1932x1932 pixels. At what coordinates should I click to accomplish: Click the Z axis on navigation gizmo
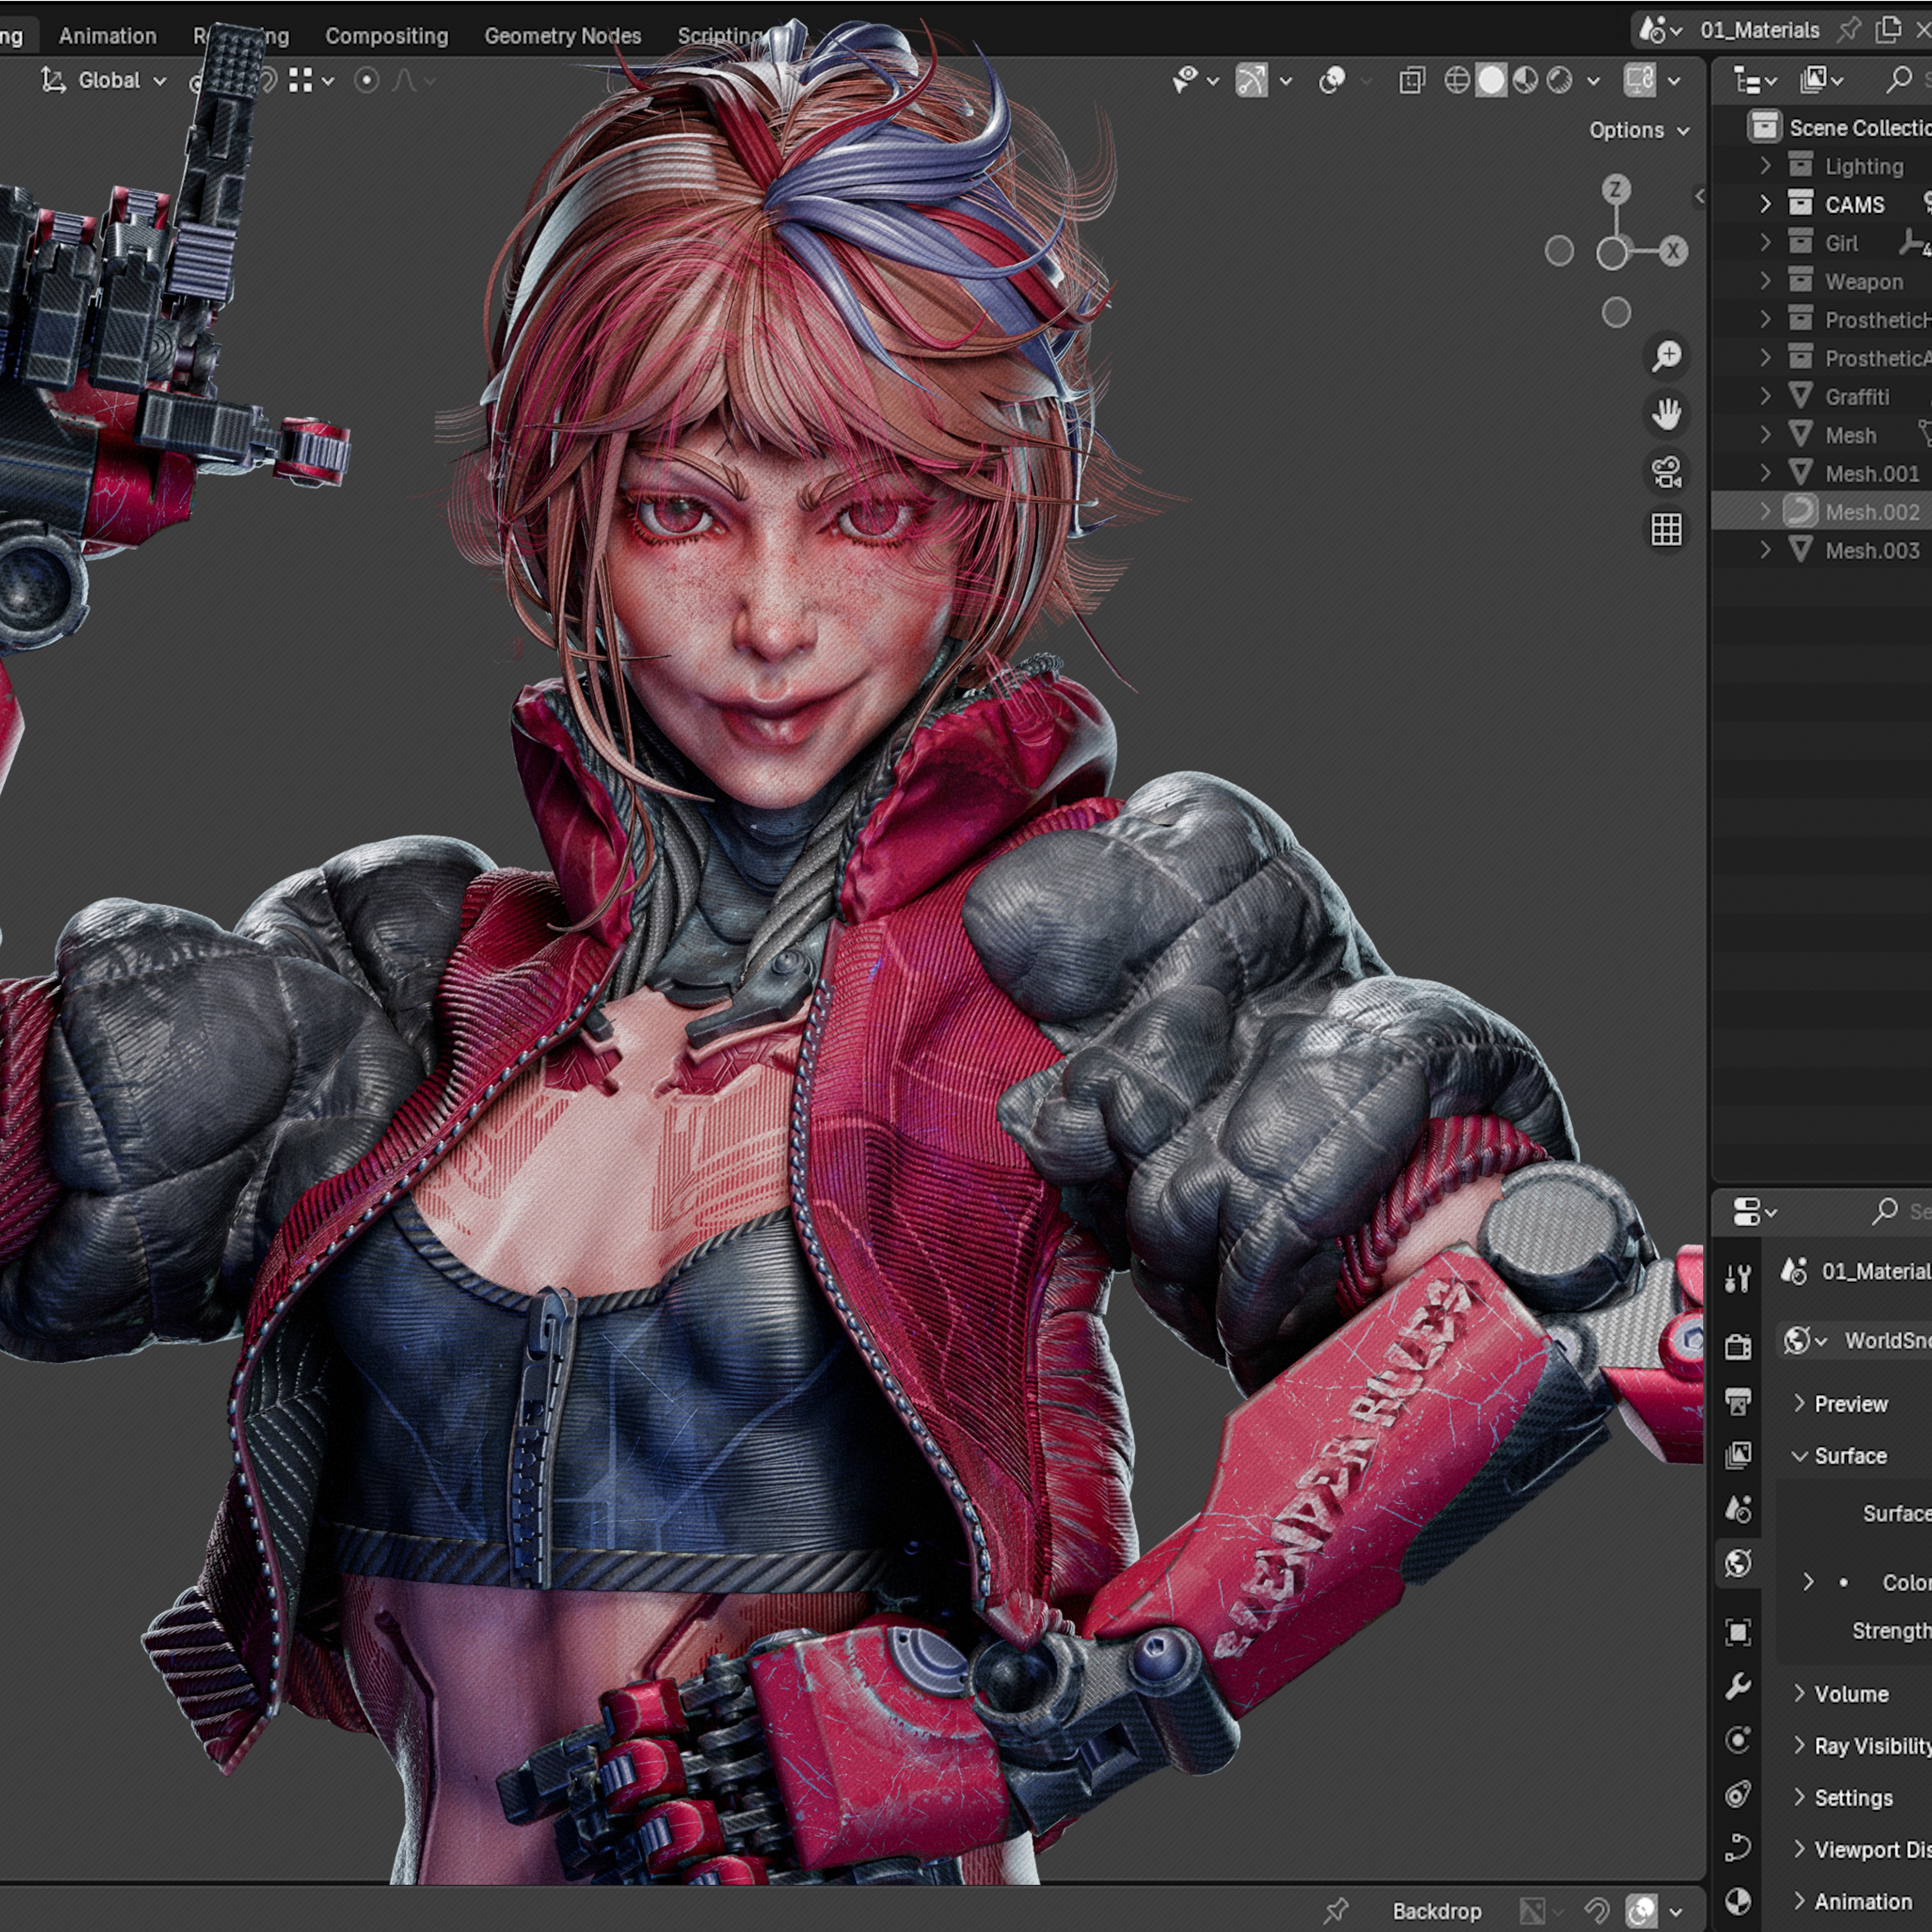coord(1615,189)
